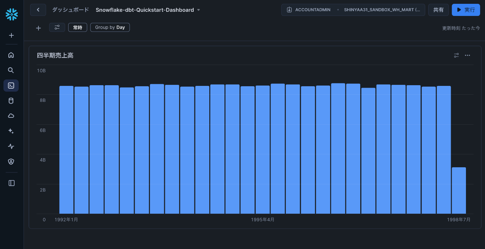Viewport: 485px width, 249px height.
Task: Click the first bar above 1992年1月
Action: 66,150
